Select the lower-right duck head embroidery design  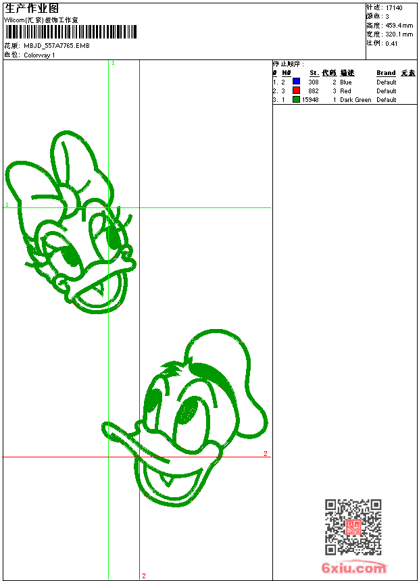coord(184,418)
